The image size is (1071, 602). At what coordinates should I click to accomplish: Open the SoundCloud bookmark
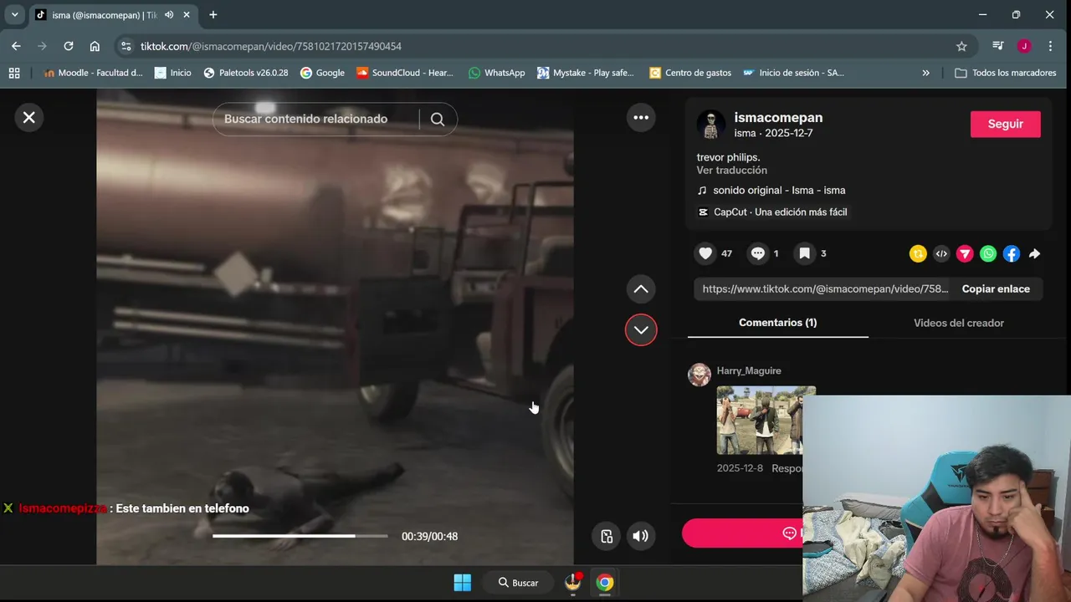click(405, 73)
